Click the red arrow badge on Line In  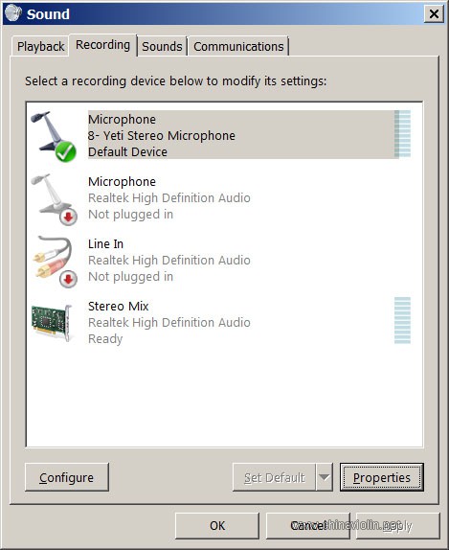68,279
